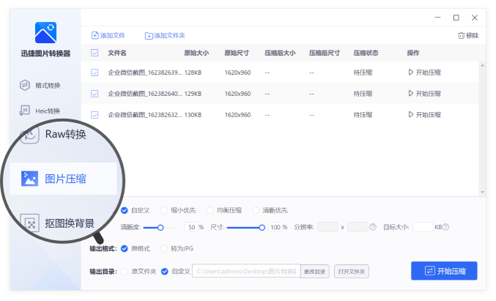Click the 分辨率 help question icon
The height and width of the screenshot is (301, 496).
[373, 227]
